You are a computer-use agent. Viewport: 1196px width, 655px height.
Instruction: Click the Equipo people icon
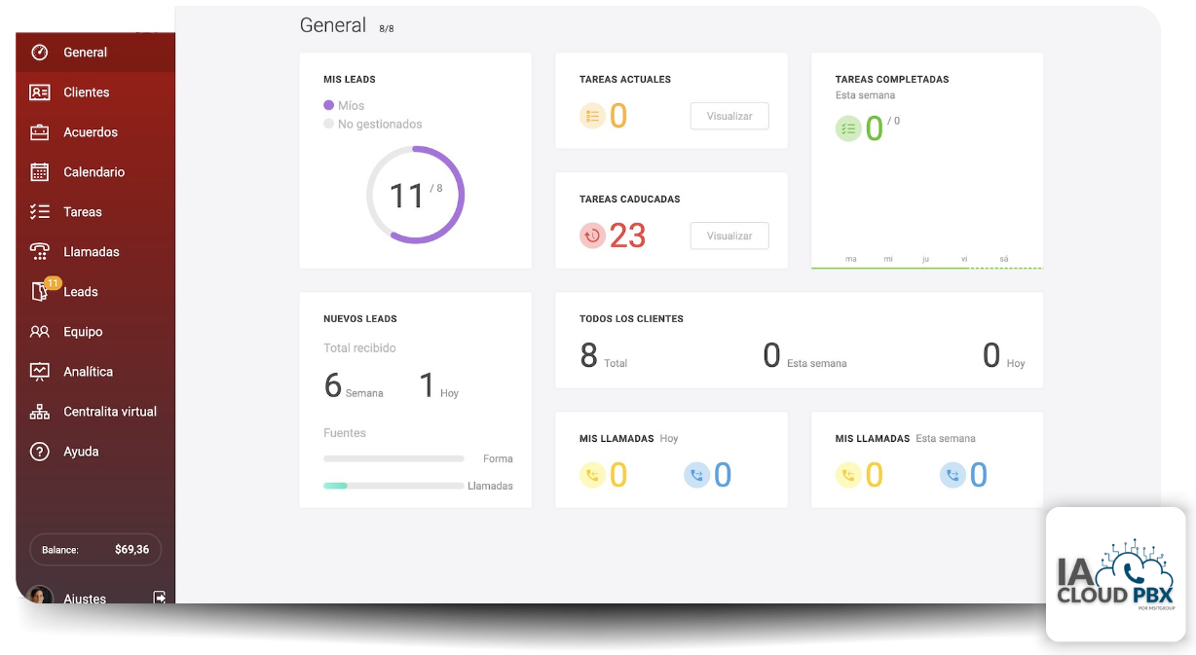(40, 332)
